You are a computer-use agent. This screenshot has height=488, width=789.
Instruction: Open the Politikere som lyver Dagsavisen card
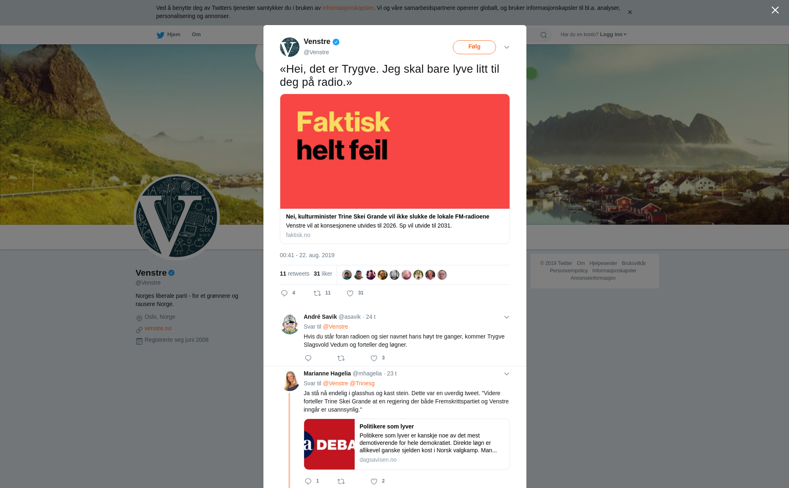coord(407,444)
